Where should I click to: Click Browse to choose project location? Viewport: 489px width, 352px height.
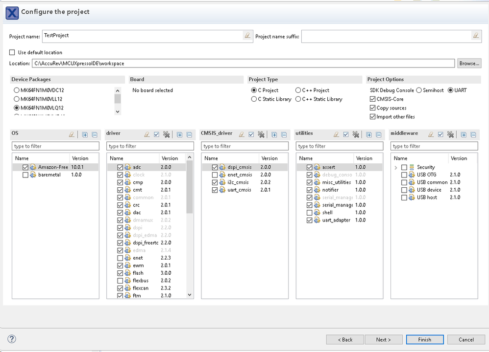pyautogui.click(x=469, y=64)
